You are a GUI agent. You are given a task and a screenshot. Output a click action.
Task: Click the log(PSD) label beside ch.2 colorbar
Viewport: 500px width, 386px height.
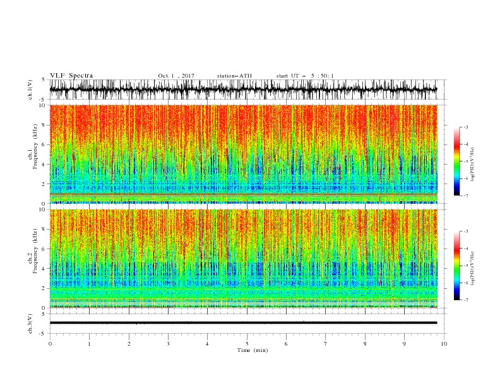pyautogui.click(x=472, y=269)
